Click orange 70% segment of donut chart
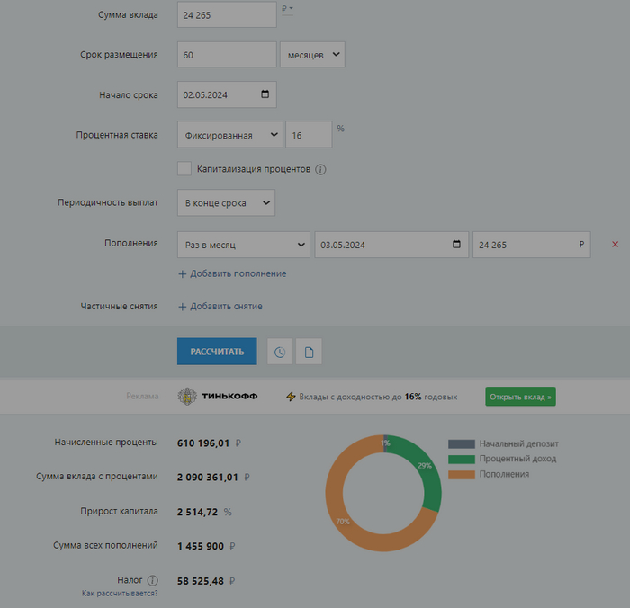 (x=341, y=522)
